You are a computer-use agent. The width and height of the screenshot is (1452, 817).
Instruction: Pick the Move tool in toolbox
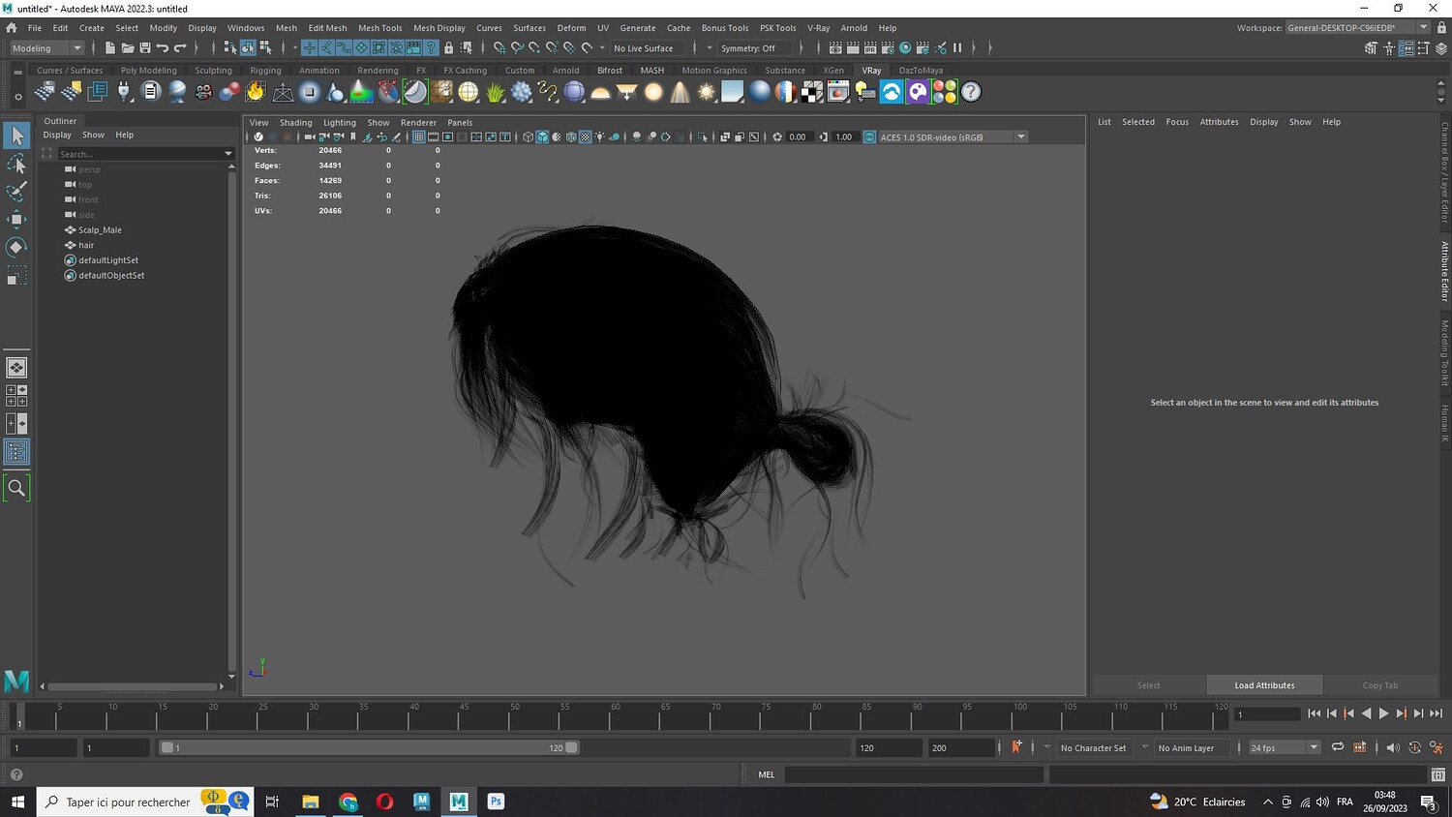pyautogui.click(x=16, y=219)
